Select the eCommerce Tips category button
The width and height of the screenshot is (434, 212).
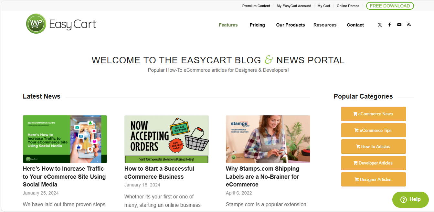click(x=373, y=130)
